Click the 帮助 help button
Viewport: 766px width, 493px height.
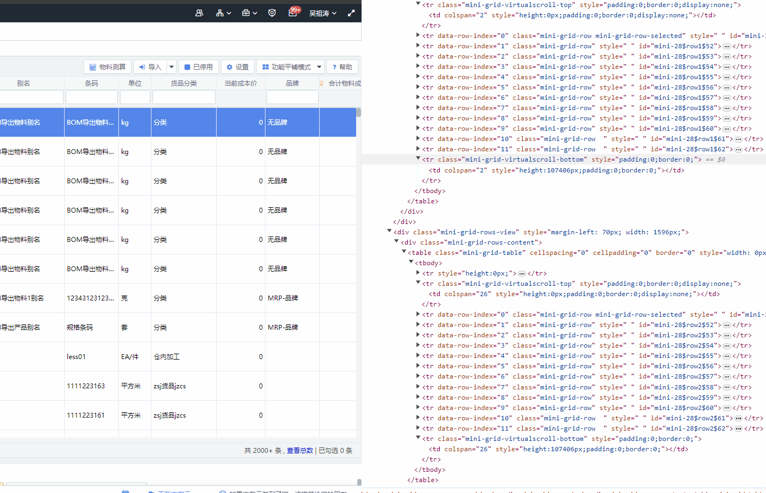coord(342,67)
